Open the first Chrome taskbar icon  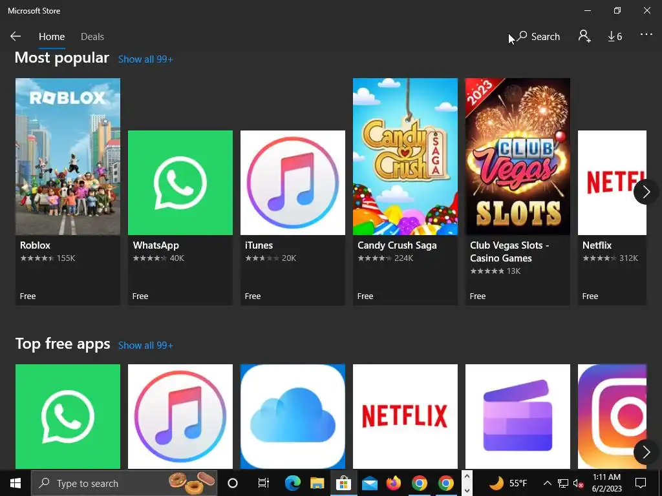(x=419, y=483)
